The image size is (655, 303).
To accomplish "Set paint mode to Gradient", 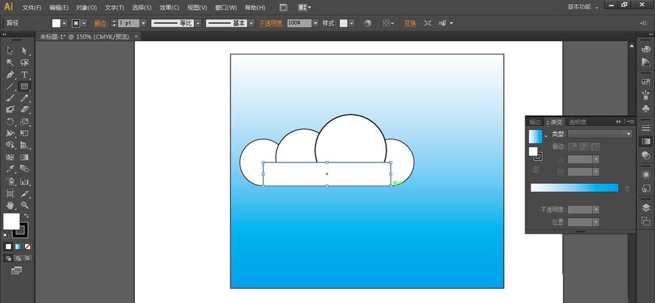I will point(18,247).
